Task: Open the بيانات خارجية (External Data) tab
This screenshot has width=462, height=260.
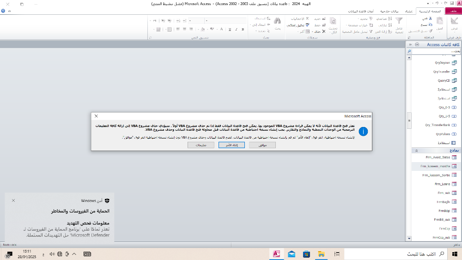Action: pyautogui.click(x=389, y=11)
